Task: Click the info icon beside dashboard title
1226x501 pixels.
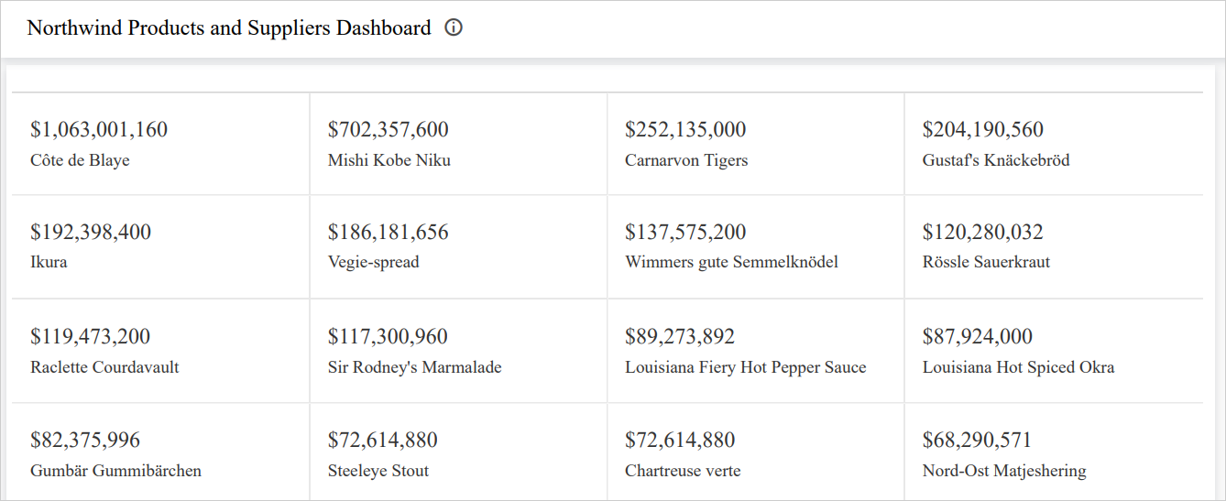Action: 454,27
